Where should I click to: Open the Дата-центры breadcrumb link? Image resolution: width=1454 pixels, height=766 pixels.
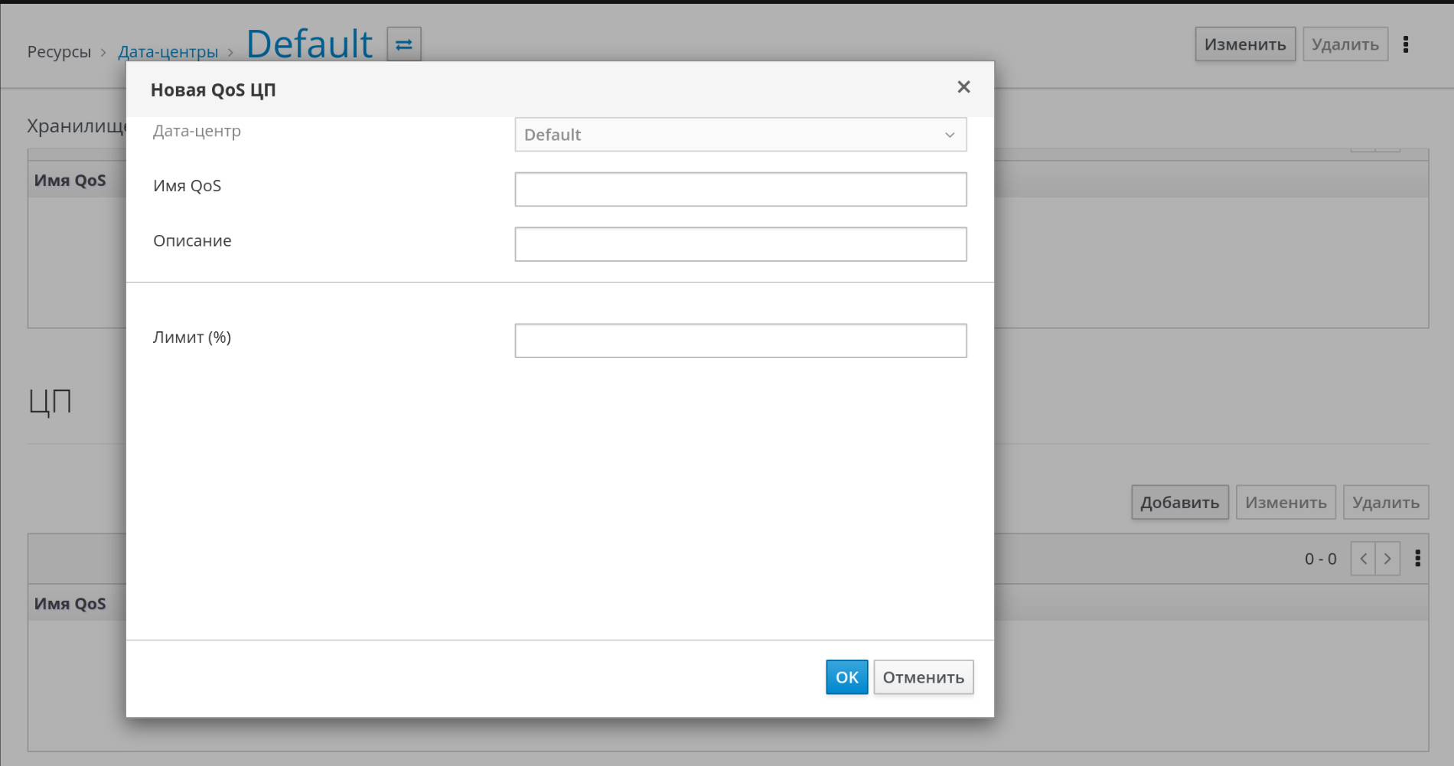[x=168, y=52]
